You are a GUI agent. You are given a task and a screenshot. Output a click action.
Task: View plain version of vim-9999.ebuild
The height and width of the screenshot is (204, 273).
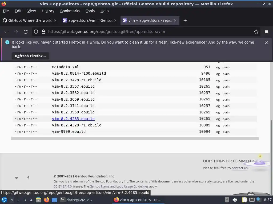[226, 132]
